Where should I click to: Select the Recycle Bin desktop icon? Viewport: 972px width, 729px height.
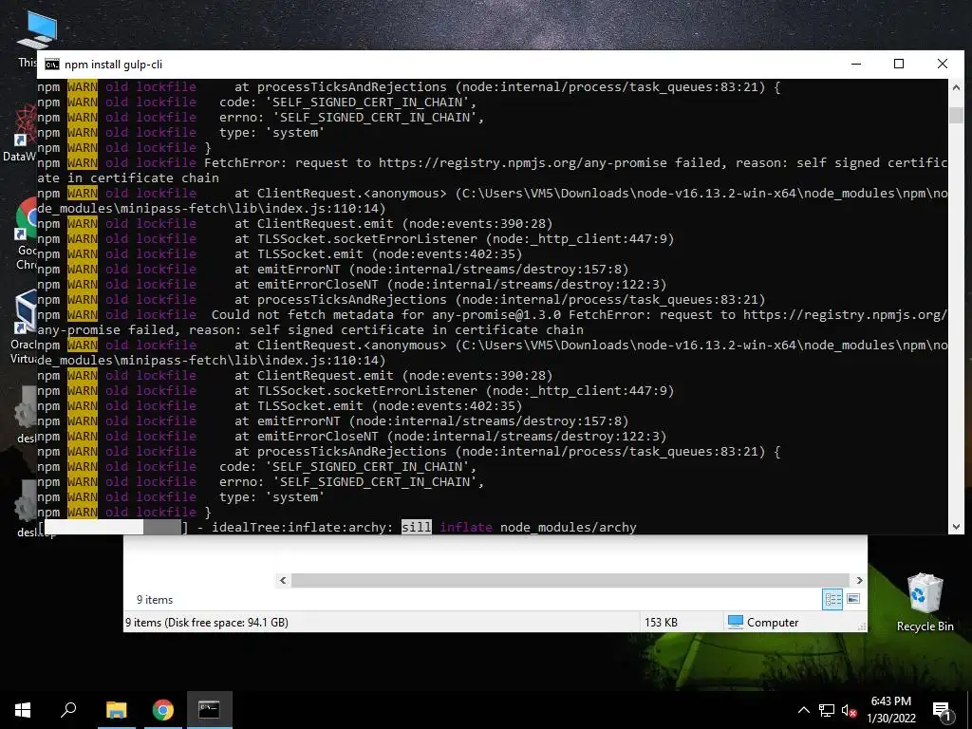pos(925,601)
